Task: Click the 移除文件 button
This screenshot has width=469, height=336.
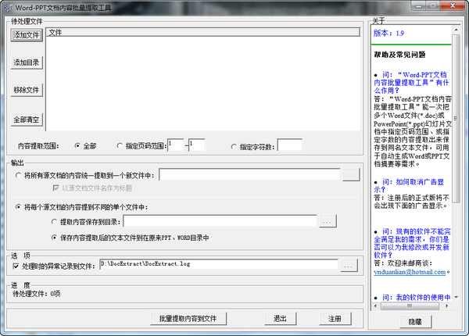Action: click(x=27, y=90)
